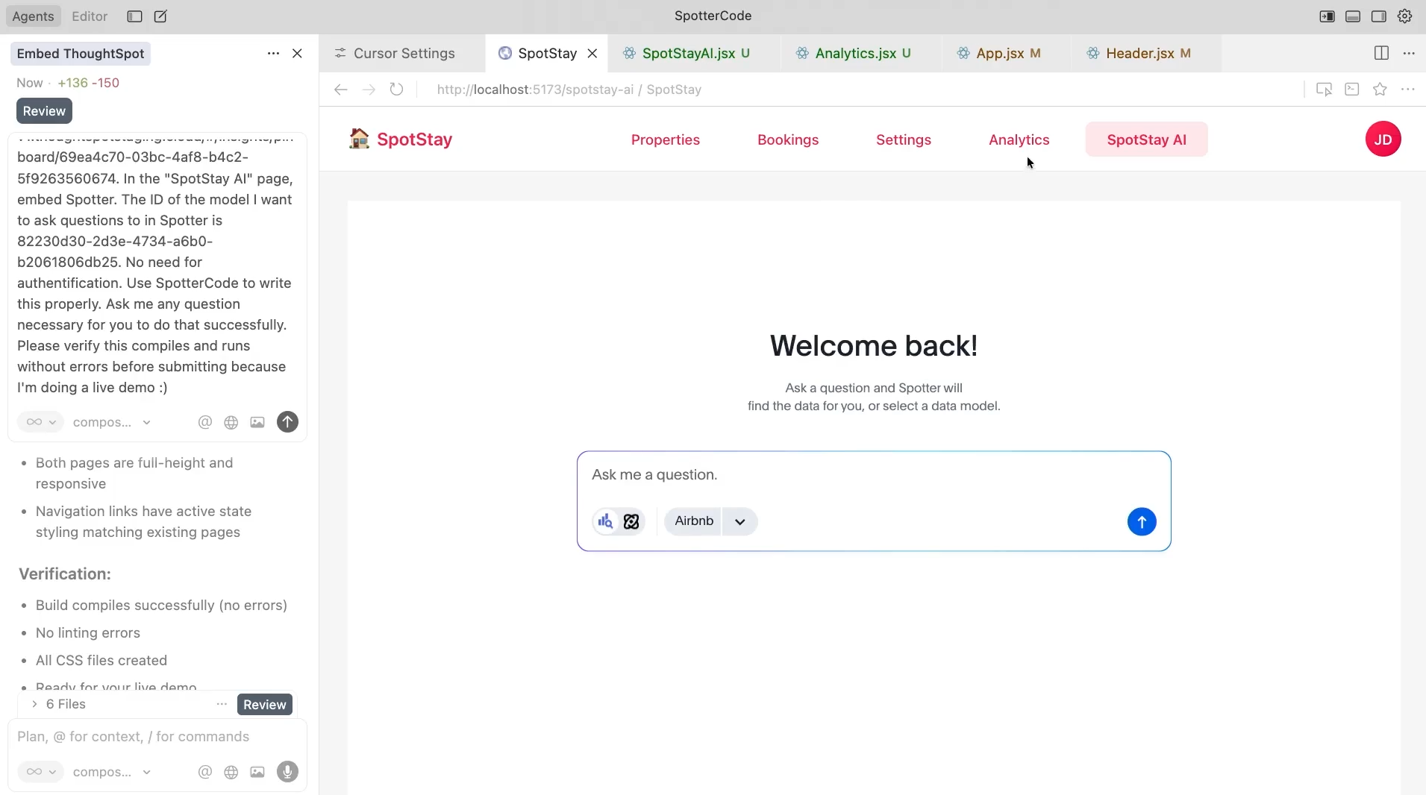Click the new chat compose icon
This screenshot has height=795, width=1426.
[x=160, y=16]
